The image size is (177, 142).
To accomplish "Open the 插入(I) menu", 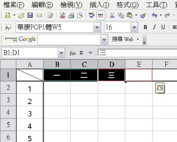I will (99, 5).
